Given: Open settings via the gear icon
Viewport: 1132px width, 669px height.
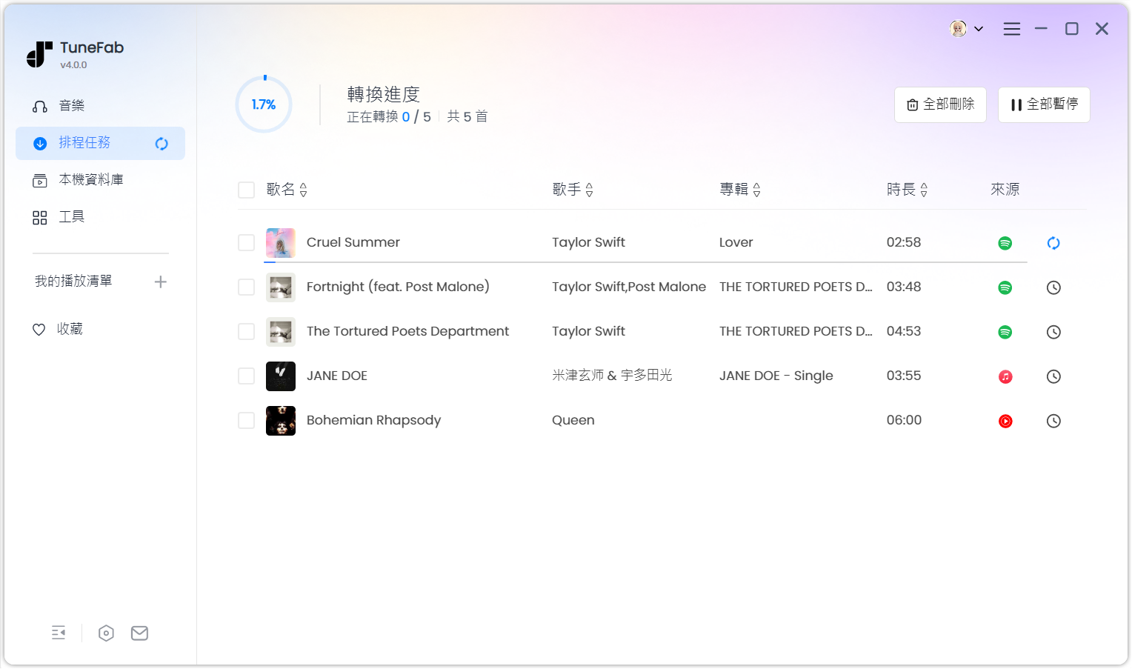Looking at the screenshot, I should tap(106, 633).
